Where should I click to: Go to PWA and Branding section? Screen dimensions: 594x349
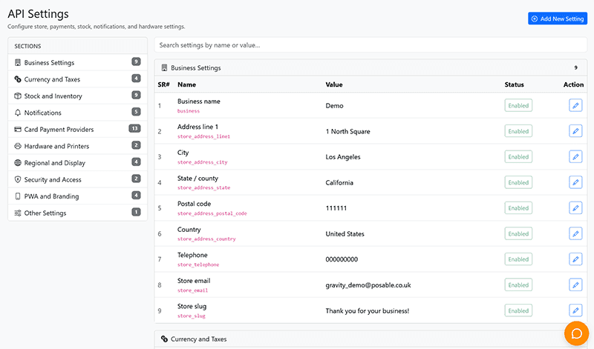[78, 196]
